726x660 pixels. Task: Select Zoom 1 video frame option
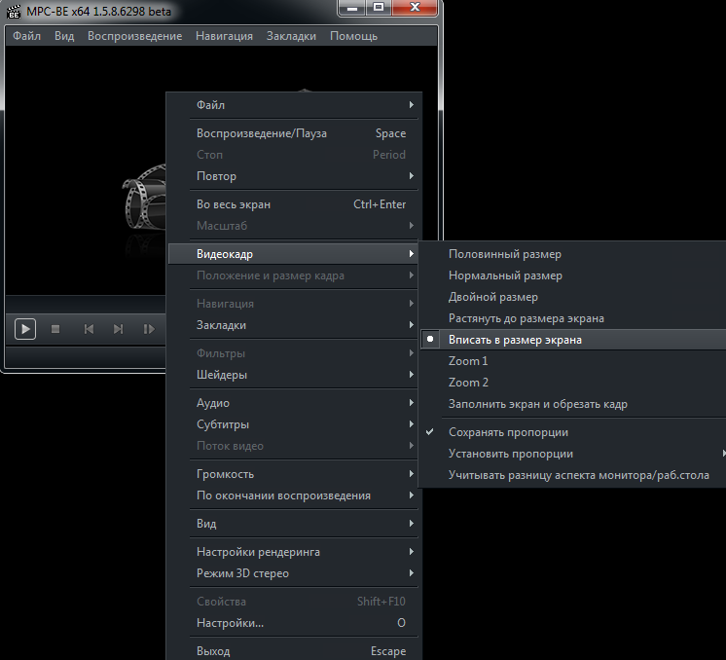(x=573, y=361)
